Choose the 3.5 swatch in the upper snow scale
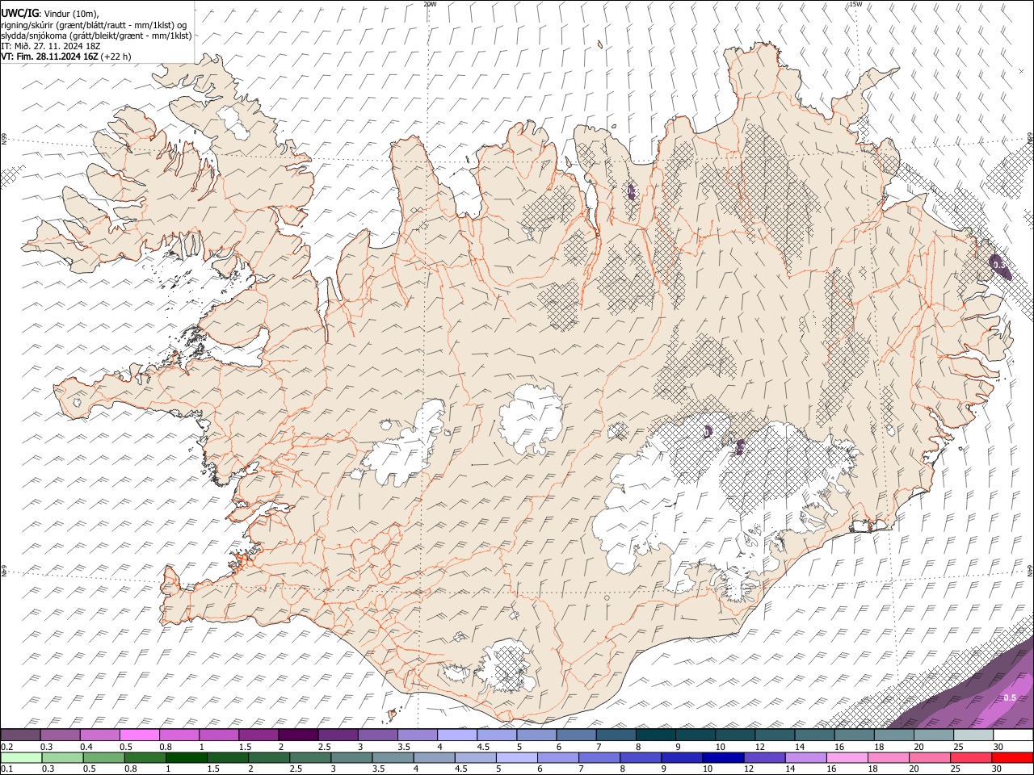The width and height of the screenshot is (1034, 775). click(417, 735)
